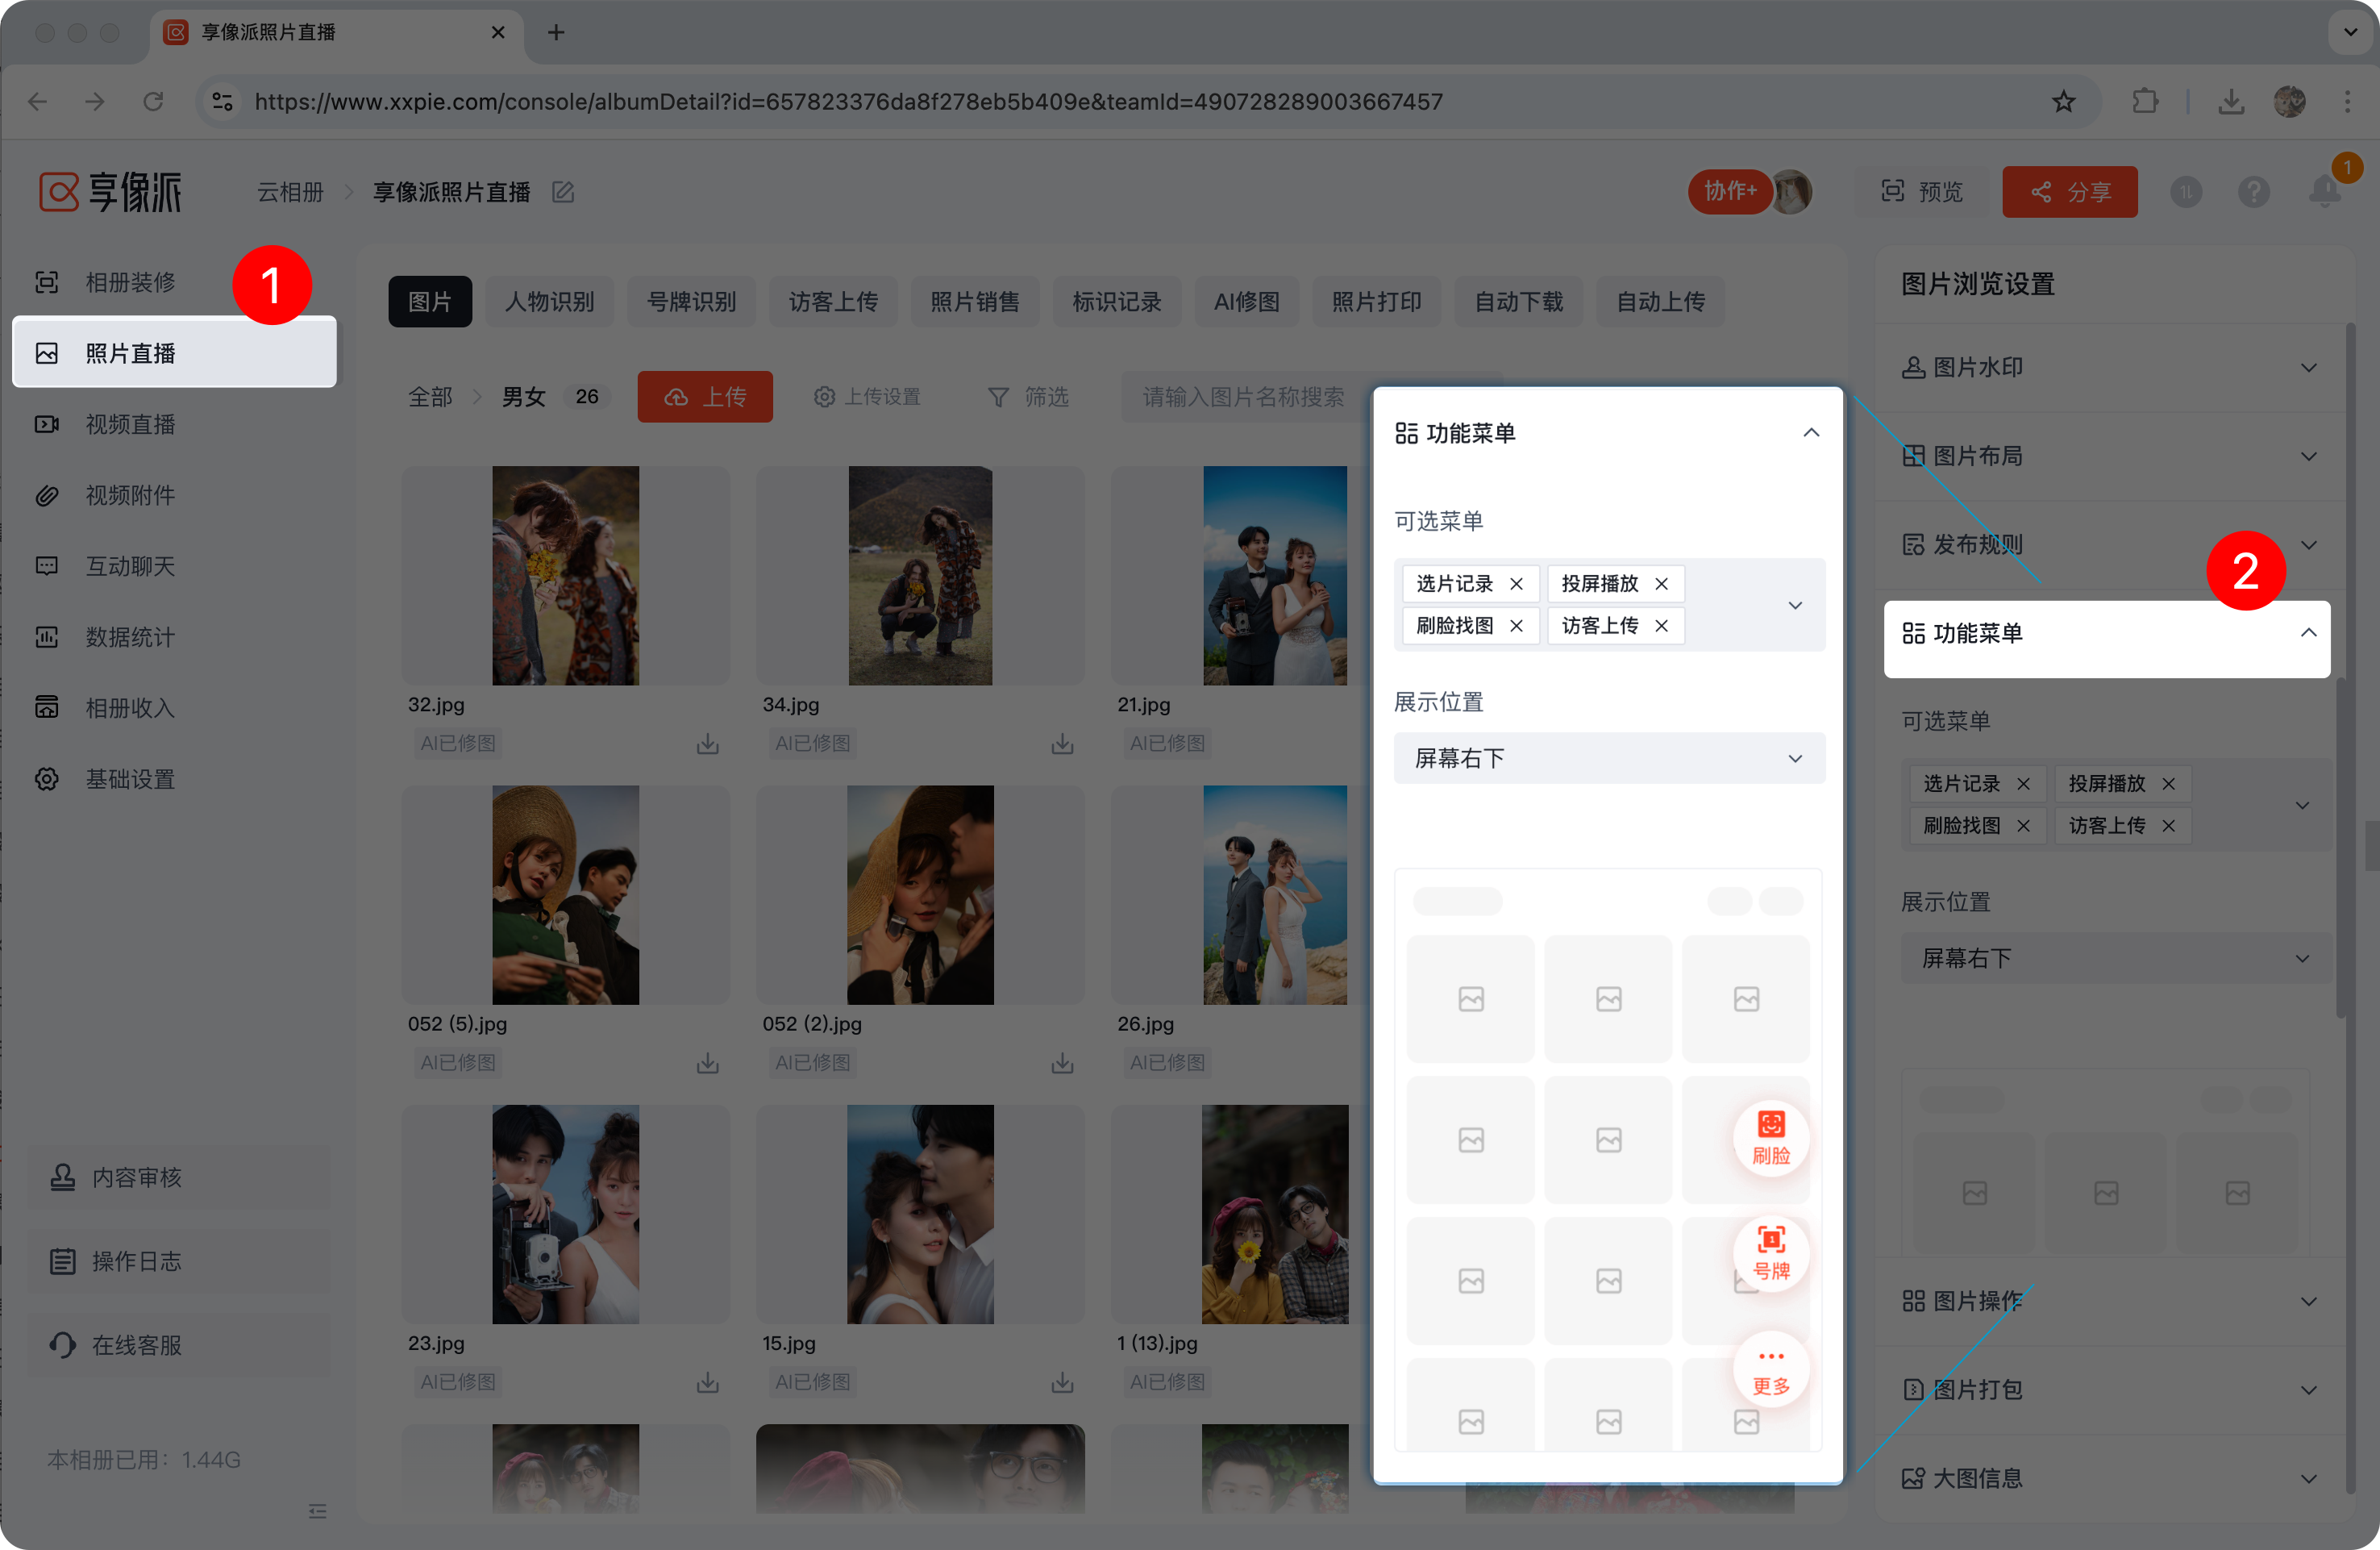
Task: Switch to the 人物识别 tab
Action: coord(549,302)
